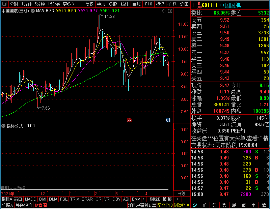Click 叠加 overlay button
Viewport: 270px width, 209px height.
[x=101, y=4]
